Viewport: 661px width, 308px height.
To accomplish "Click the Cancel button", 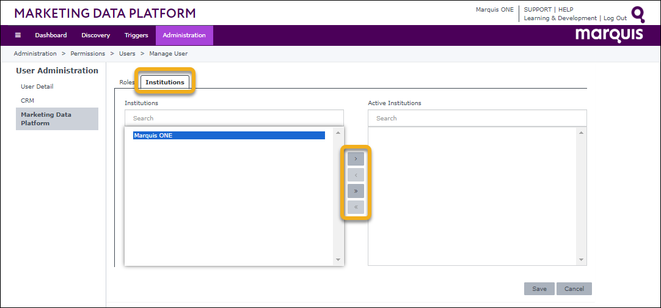I will pos(574,289).
